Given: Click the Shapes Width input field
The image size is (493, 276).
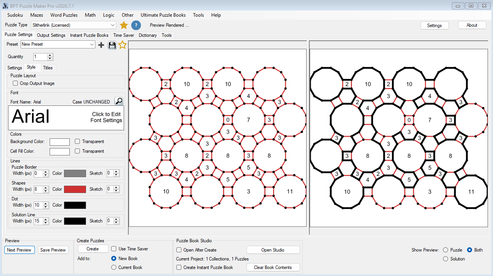Looking at the screenshot, I should (x=38, y=189).
